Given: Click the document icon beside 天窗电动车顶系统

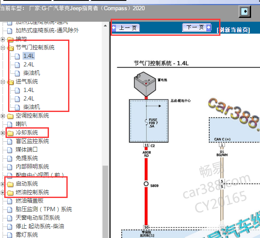Looking at the screenshot, I should click(x=10, y=218).
